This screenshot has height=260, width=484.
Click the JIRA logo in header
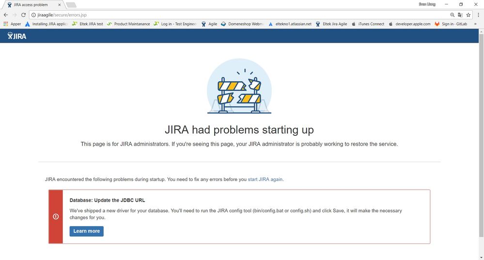pos(16,36)
